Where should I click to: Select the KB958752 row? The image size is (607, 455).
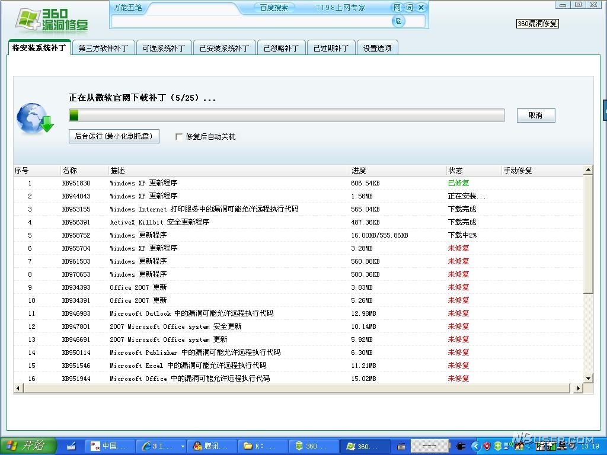(x=299, y=235)
